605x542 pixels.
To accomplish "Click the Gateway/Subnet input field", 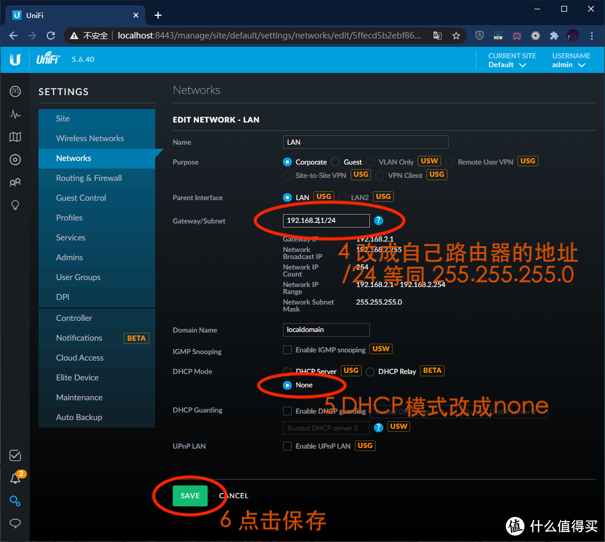I will (326, 221).
